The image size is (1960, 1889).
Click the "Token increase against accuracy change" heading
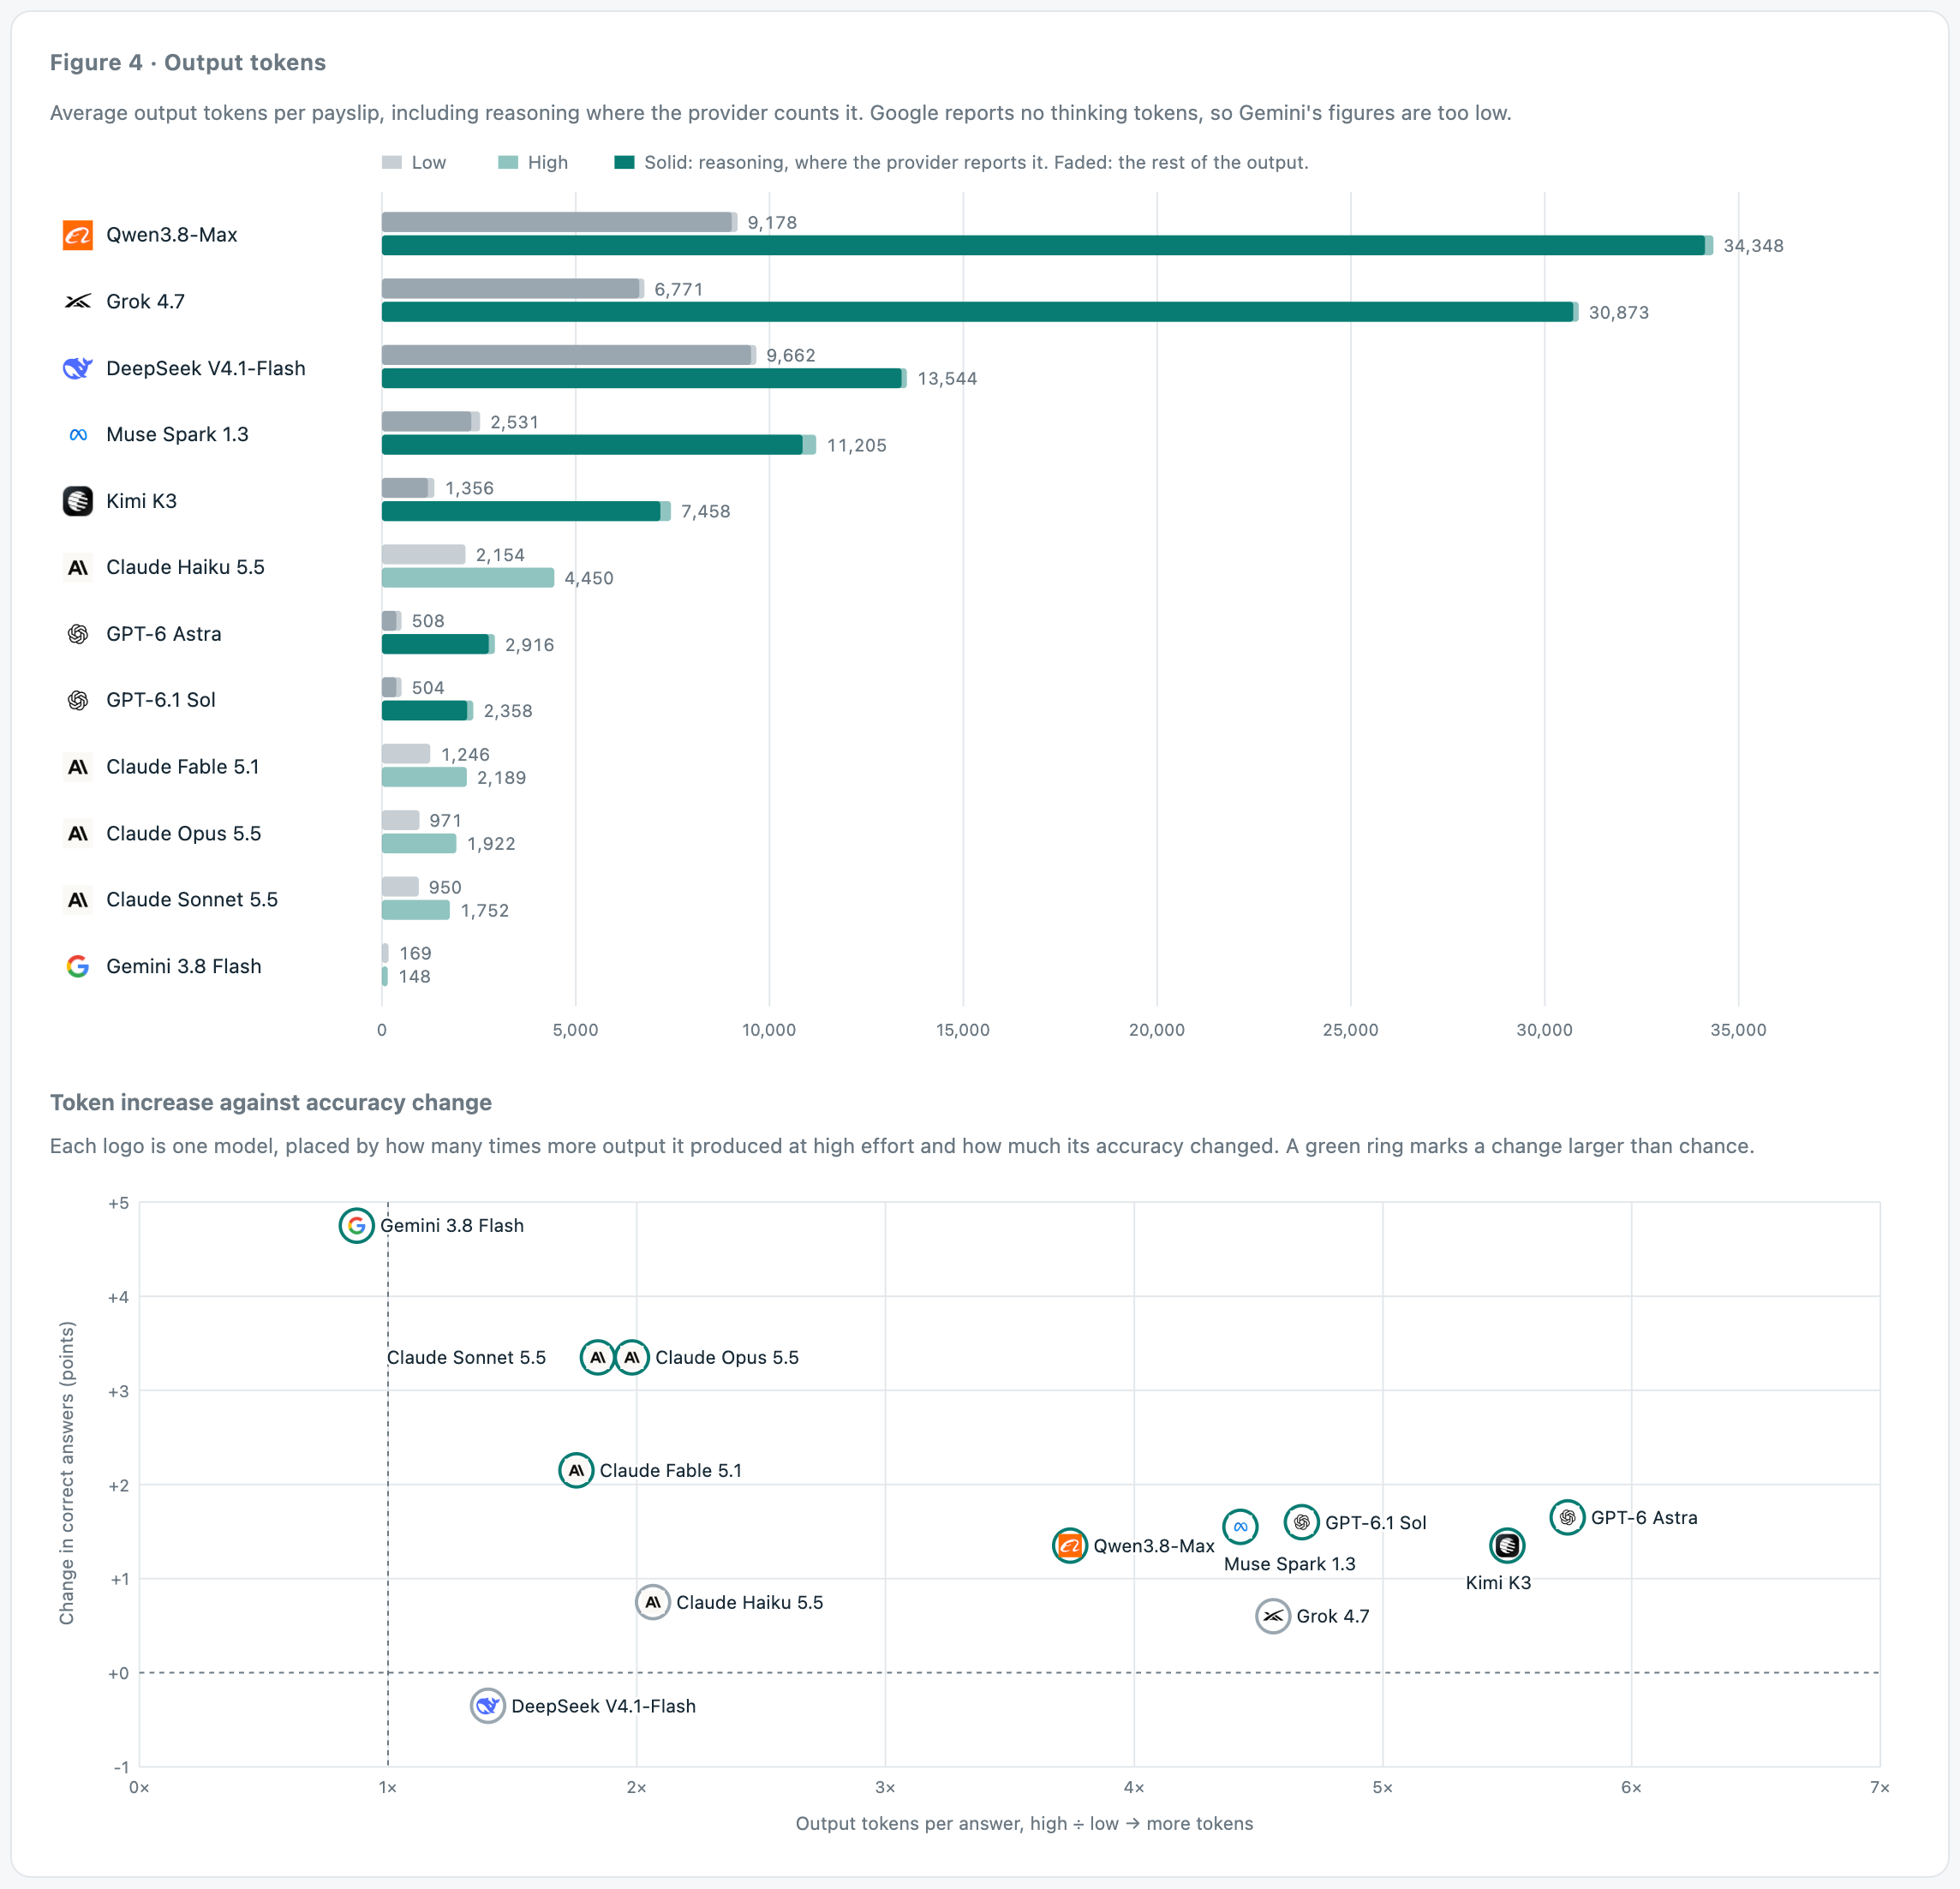point(271,1102)
